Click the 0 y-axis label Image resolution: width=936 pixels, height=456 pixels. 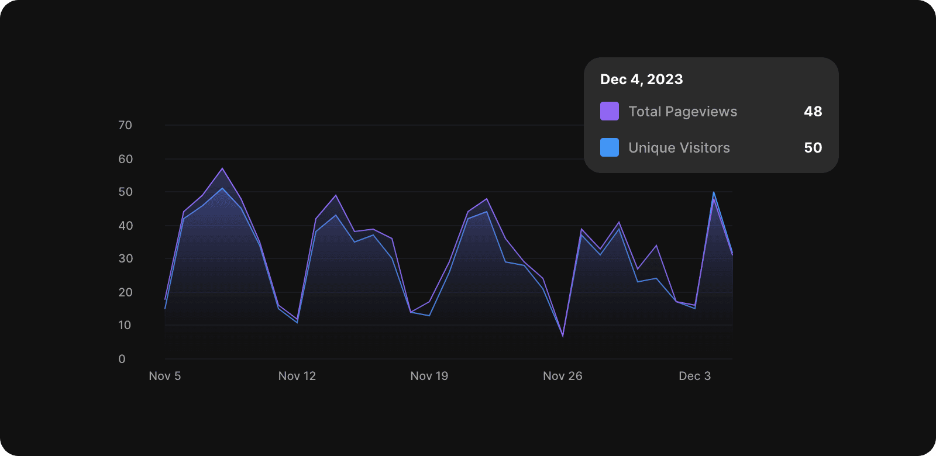point(122,359)
